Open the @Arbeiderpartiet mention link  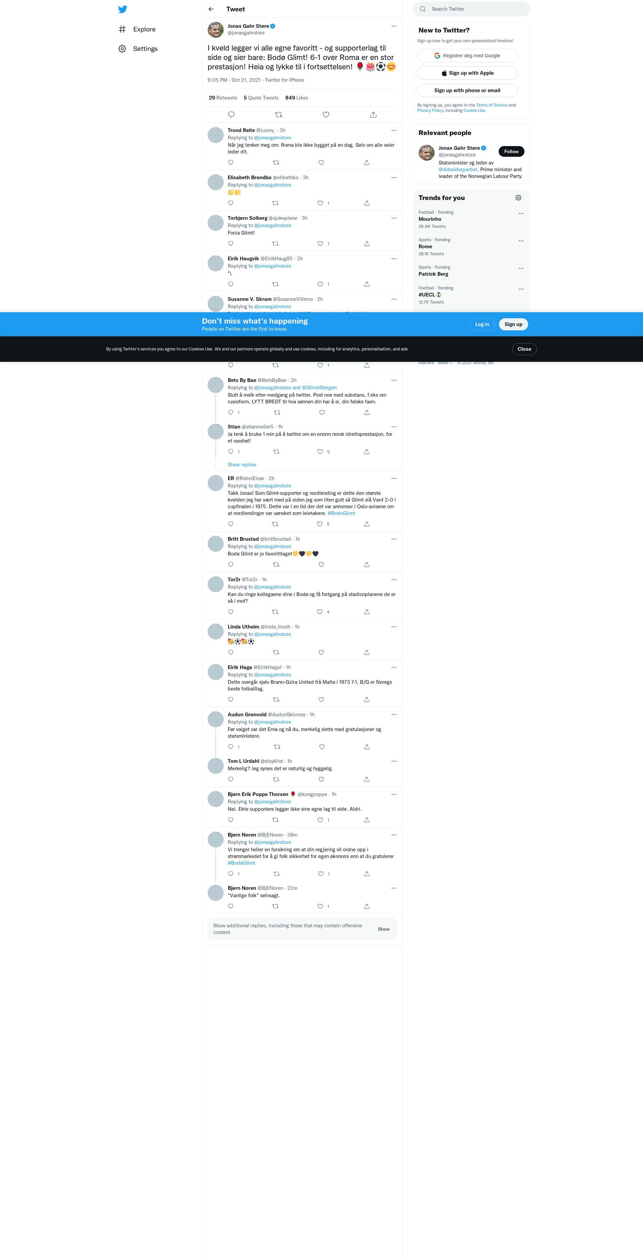pos(458,170)
